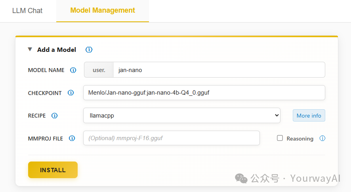Focus the optional mmproj file field
Screen dimensions: 351x192
point(172,138)
